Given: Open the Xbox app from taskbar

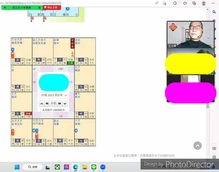Looking at the screenshot, I should click(x=57, y=167).
